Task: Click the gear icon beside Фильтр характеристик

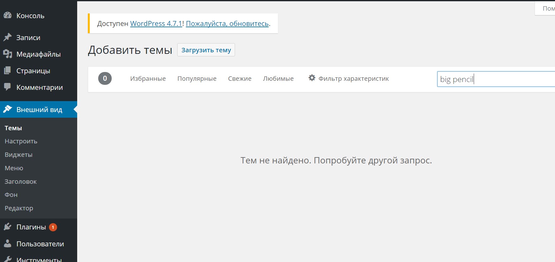Action: click(x=312, y=78)
